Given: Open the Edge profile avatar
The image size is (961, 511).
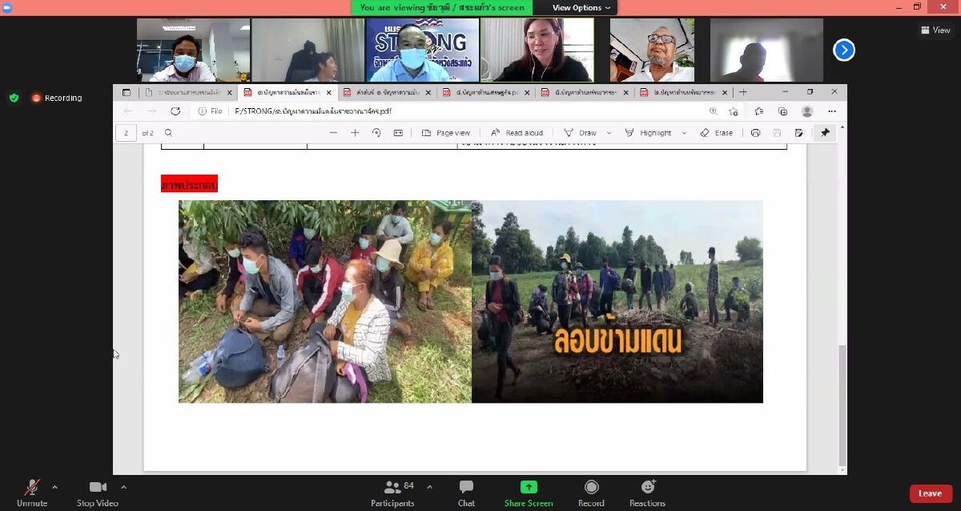Looking at the screenshot, I should coord(807,111).
